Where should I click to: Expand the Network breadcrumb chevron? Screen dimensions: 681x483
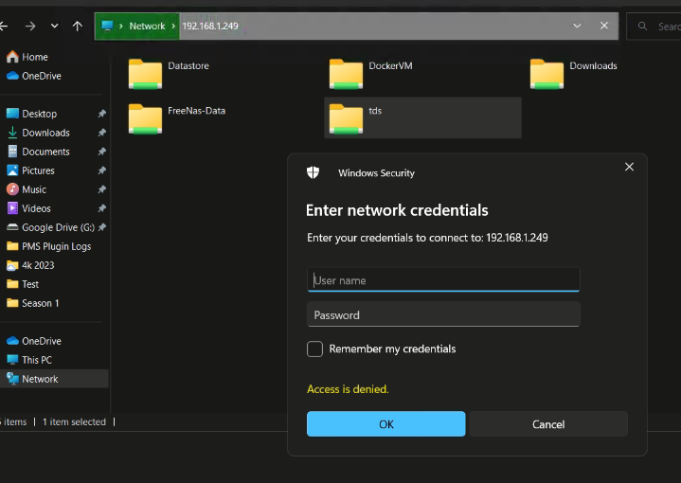pos(173,27)
